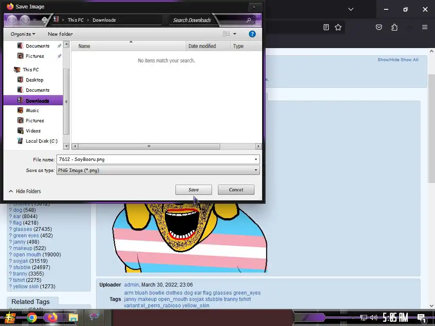Viewport: 435px width, 326px height.
Task: Open the clock showing 5:05 AM
Action: [395, 318]
